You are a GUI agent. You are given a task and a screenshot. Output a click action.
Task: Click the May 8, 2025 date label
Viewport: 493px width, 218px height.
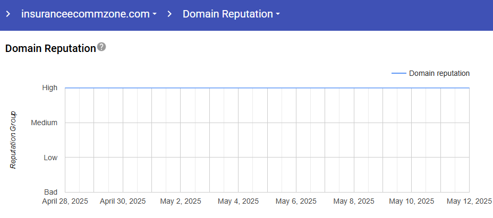tap(354, 202)
